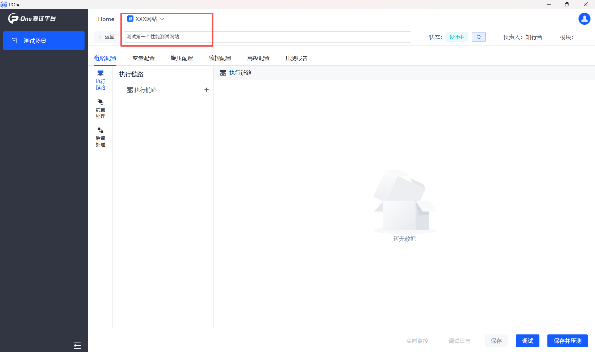Screen dimensions: 595x352
Task: Click the plus icon to add chain
Action: click(206, 90)
